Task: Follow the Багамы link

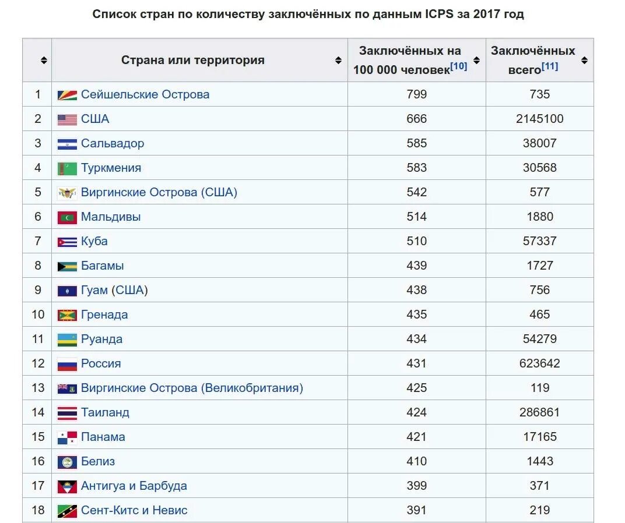Action: point(103,266)
